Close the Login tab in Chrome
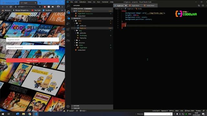 pos(35,3)
